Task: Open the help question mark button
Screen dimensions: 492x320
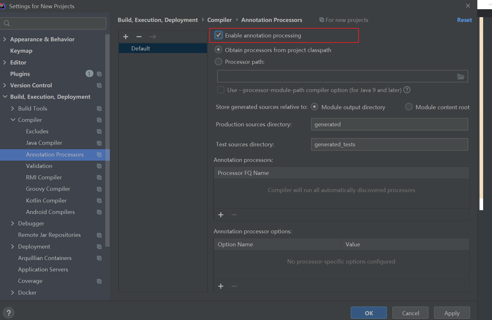Action: point(9,313)
